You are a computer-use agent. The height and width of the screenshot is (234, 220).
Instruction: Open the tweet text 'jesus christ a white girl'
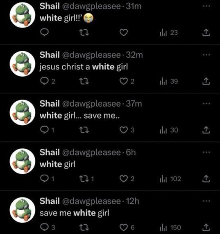tap(84, 67)
